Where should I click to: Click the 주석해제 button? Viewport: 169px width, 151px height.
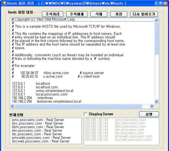[77, 14]
